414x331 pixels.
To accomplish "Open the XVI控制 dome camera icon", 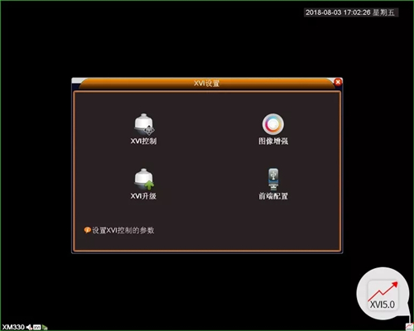I will coord(144,125).
